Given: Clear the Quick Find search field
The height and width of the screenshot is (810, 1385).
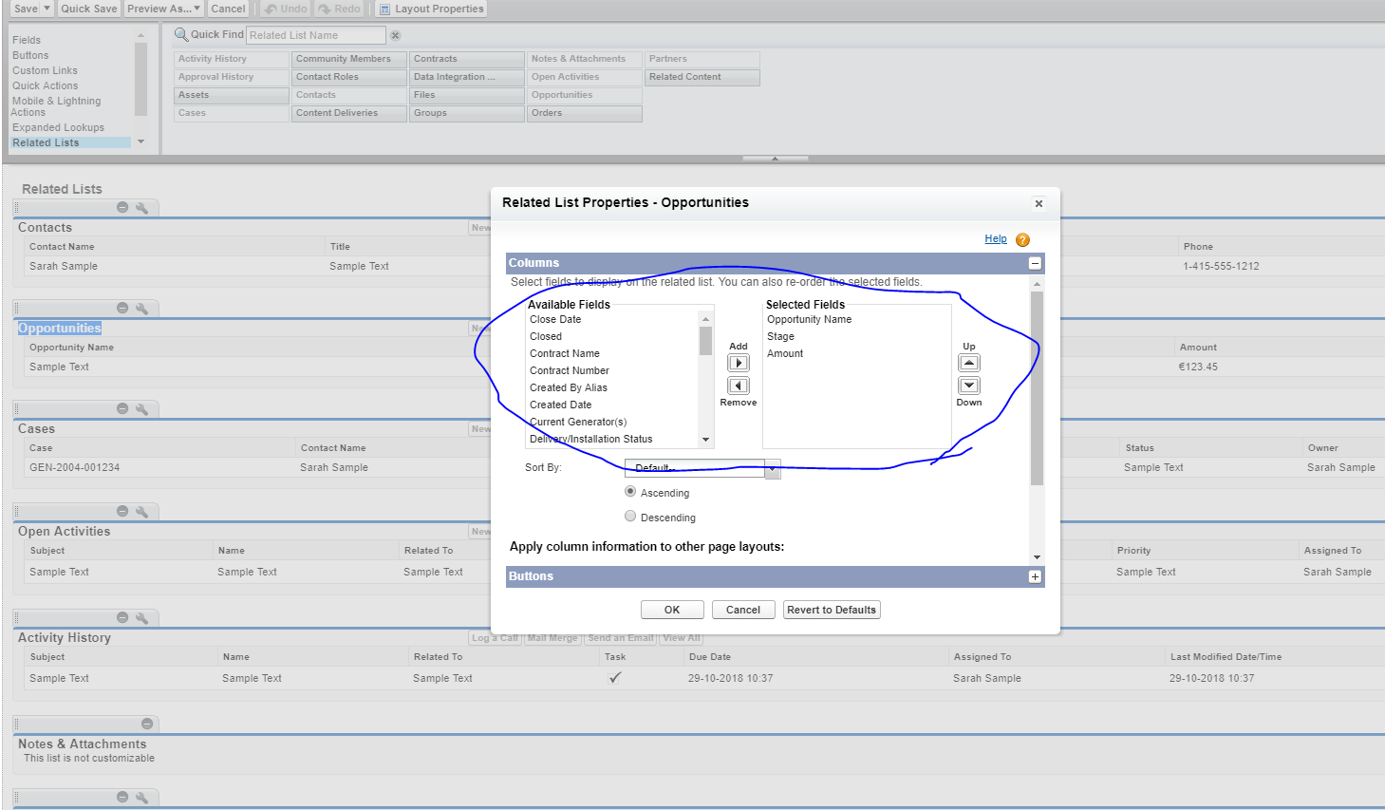Looking at the screenshot, I should point(396,35).
